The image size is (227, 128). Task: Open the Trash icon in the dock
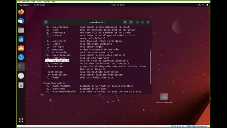21,85
